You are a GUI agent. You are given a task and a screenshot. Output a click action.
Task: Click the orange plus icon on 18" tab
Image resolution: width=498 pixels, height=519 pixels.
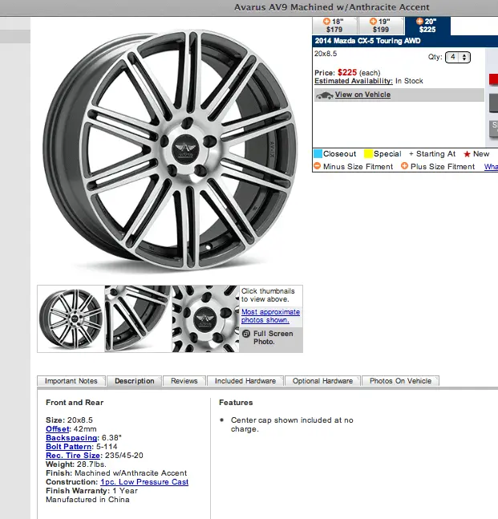click(326, 21)
